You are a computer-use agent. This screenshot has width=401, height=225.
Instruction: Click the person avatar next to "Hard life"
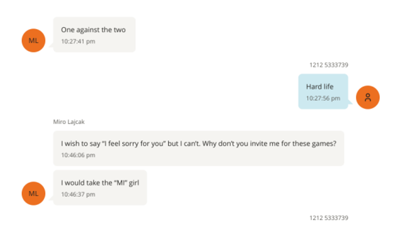tap(367, 97)
